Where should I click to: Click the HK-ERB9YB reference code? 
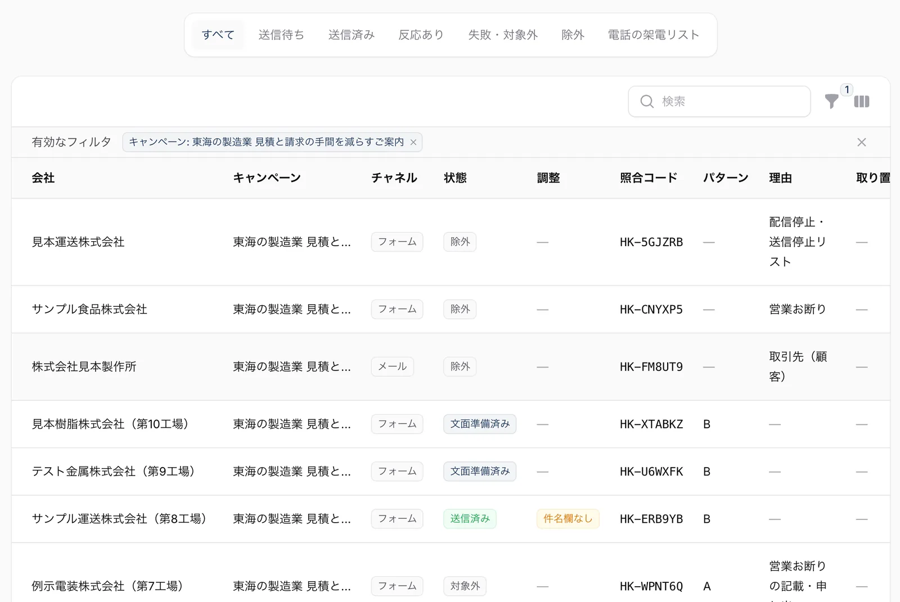[651, 519]
